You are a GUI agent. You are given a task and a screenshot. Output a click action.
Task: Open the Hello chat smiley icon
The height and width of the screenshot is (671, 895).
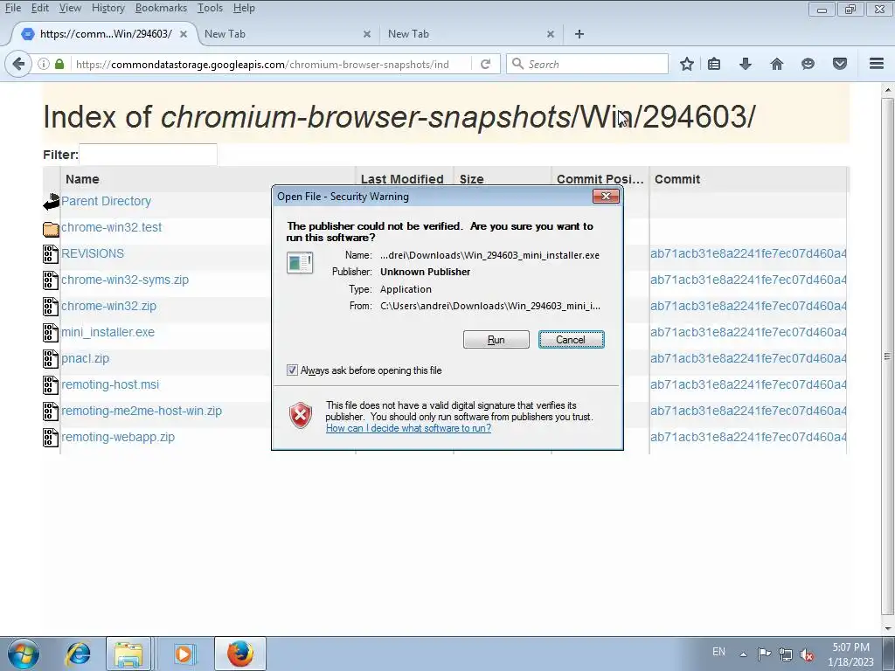(808, 64)
